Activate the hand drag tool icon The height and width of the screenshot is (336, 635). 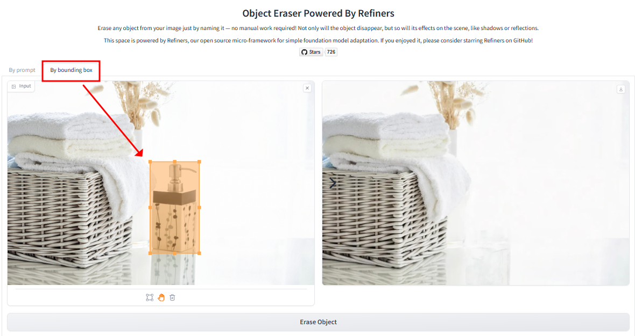click(161, 298)
